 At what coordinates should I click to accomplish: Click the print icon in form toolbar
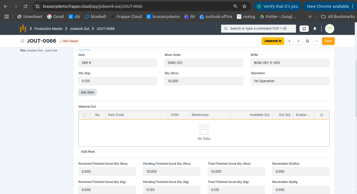(x=307, y=41)
